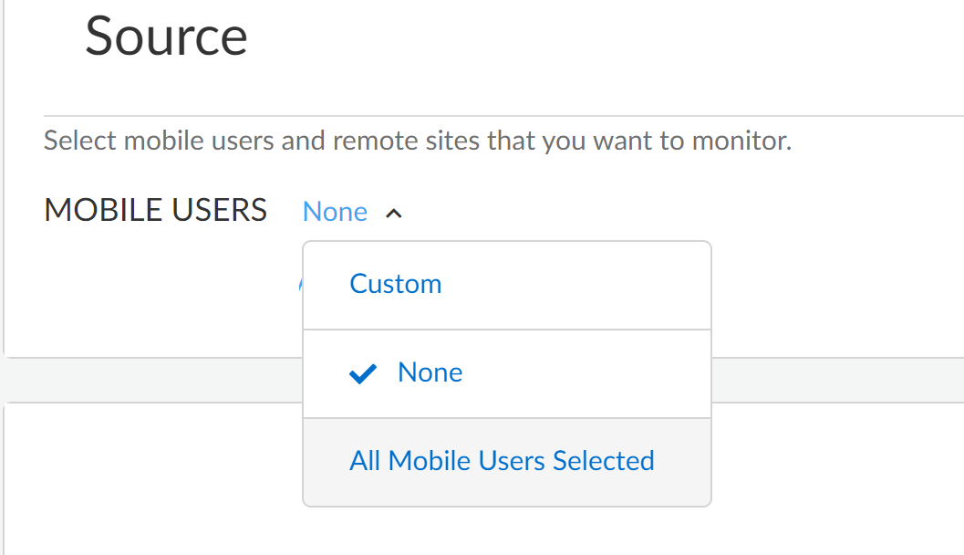Click the blue None value beside MOBILE USERS
The width and height of the screenshot is (964, 555).
[335, 212]
